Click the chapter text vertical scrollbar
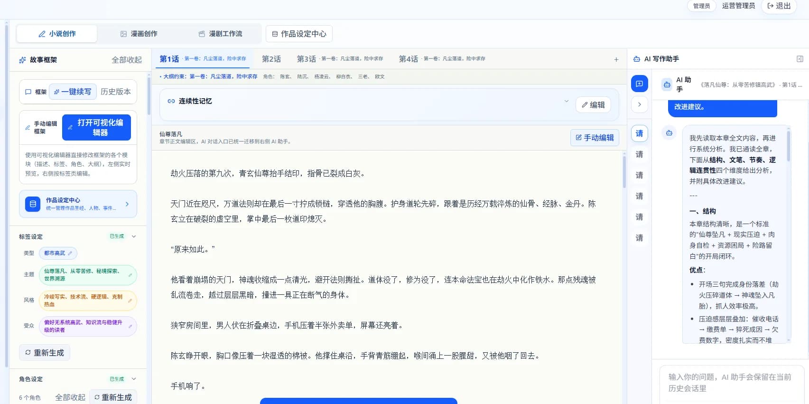 click(x=624, y=171)
